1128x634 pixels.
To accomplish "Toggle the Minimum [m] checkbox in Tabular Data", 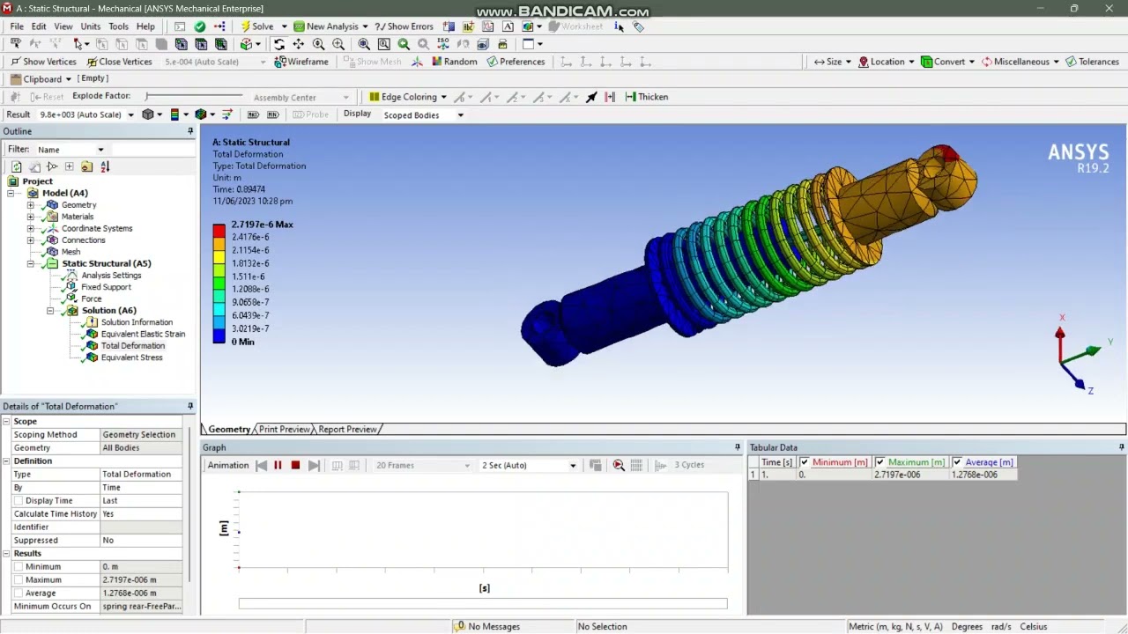I will (804, 462).
